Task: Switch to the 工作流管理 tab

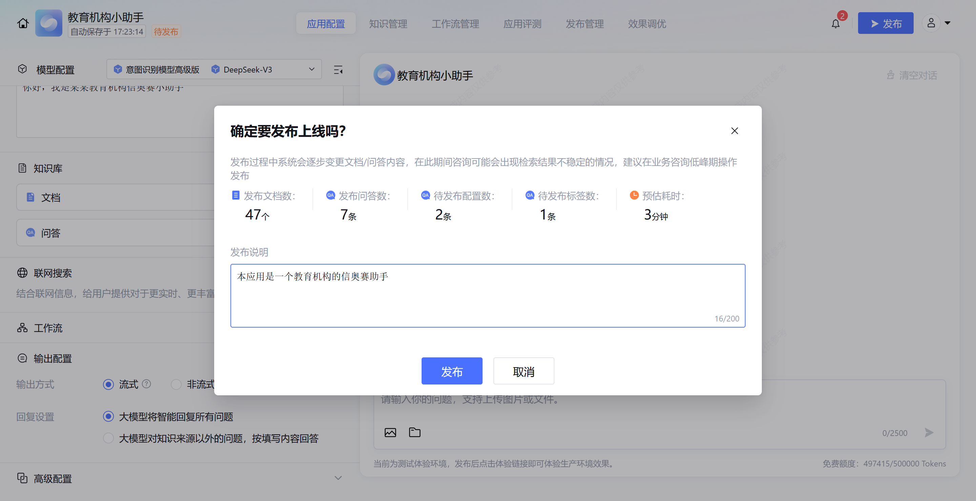Action: click(455, 24)
